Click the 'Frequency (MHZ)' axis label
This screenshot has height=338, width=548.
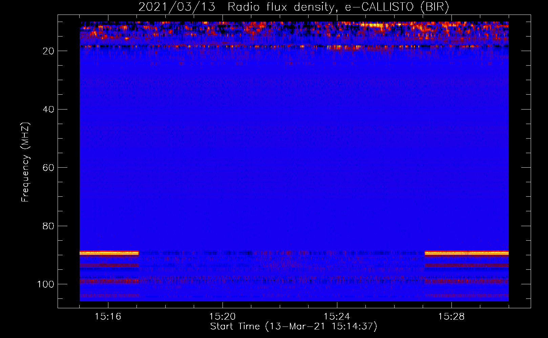(25, 162)
